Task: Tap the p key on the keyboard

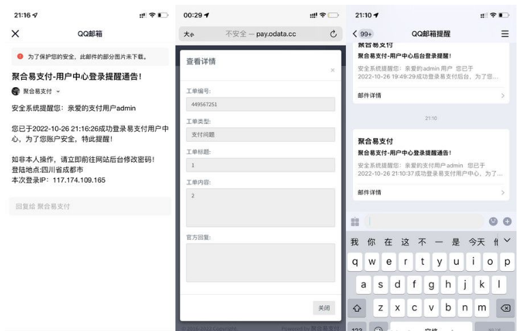Action: 507,262
